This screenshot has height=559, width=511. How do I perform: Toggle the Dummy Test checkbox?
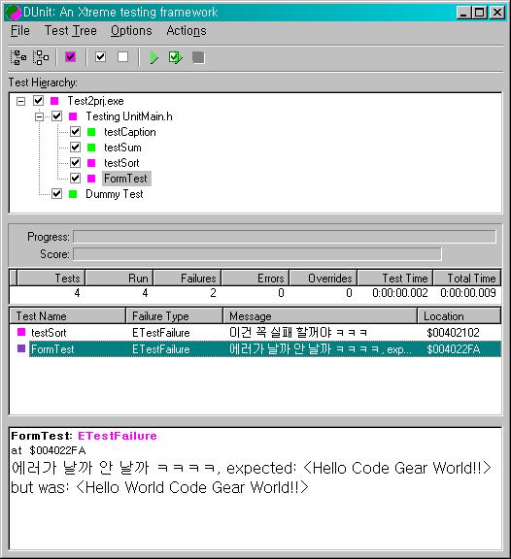(56, 194)
